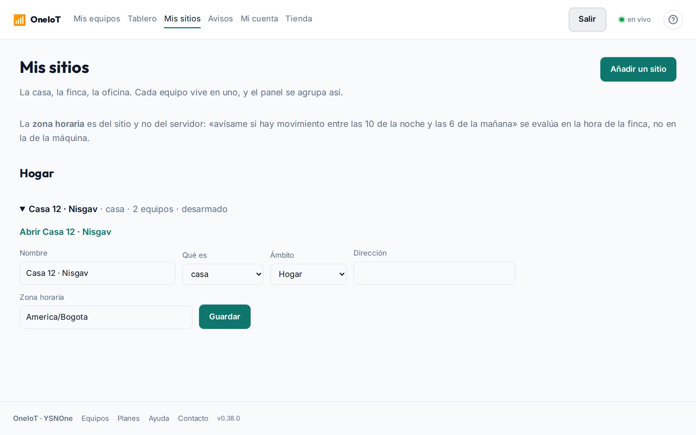696x435 pixels.
Task: Go to Tienda in the top nav
Action: click(x=299, y=19)
